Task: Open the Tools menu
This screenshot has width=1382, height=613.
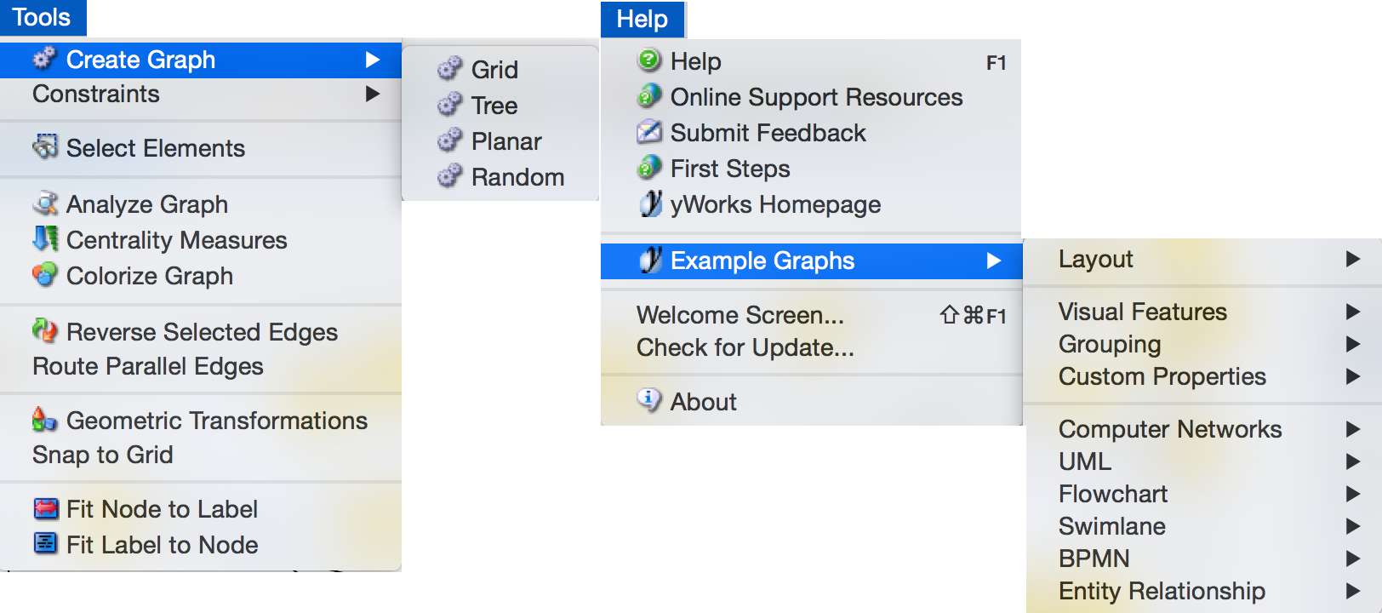Action: pyautogui.click(x=42, y=18)
